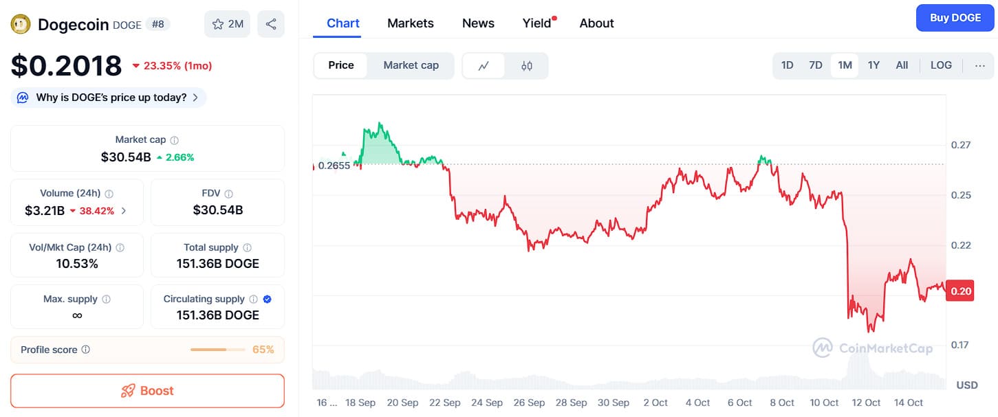Click the Dogecoin logo icon
This screenshot has width=998, height=417.
(x=21, y=24)
